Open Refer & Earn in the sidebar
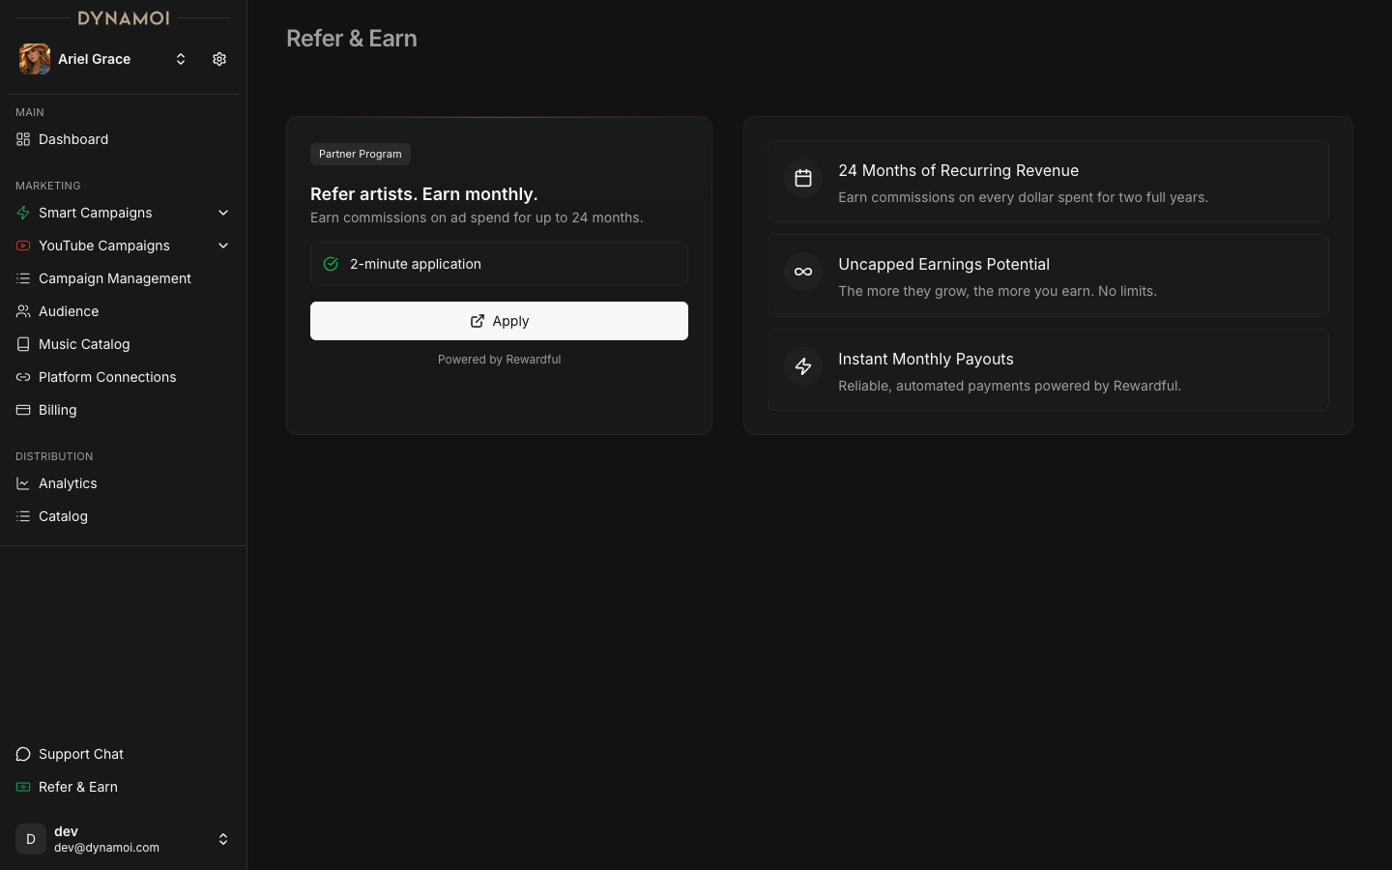The height and width of the screenshot is (870, 1392). tap(78, 787)
